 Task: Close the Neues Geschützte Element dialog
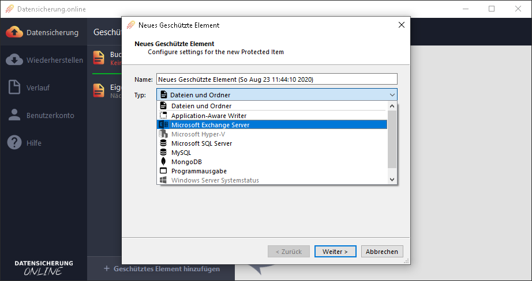402,25
